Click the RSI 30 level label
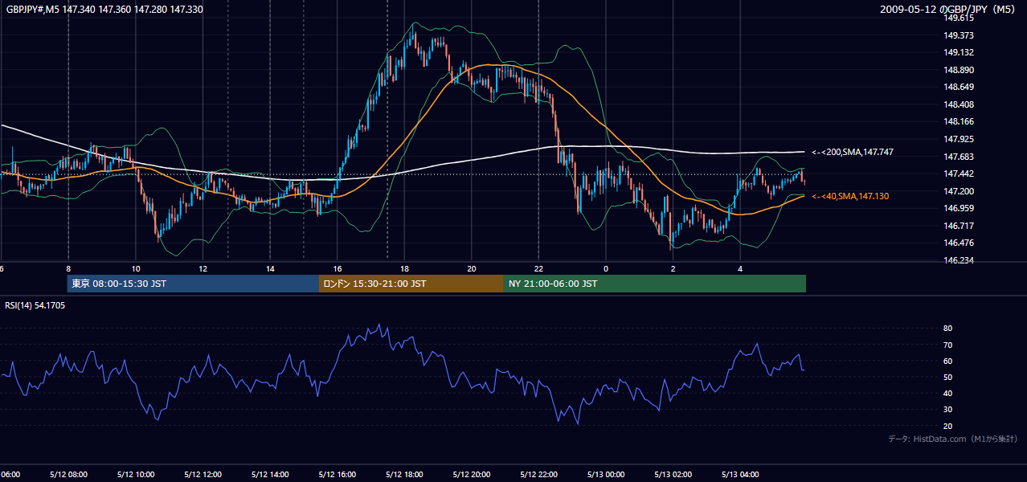 (948, 410)
